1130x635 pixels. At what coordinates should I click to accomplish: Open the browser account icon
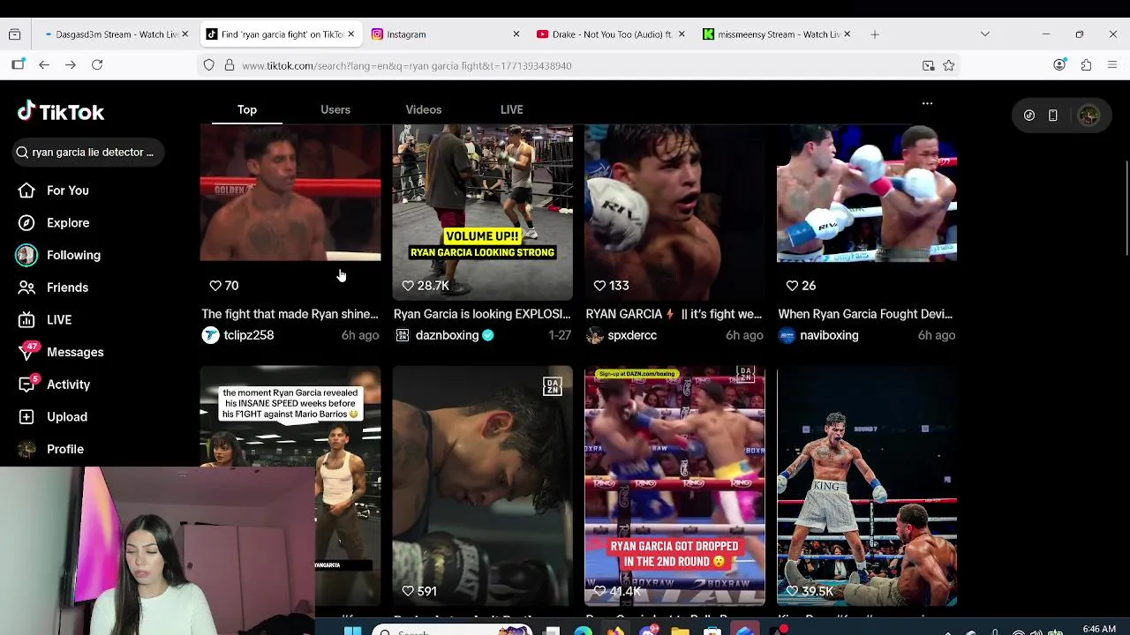pos(1059,65)
